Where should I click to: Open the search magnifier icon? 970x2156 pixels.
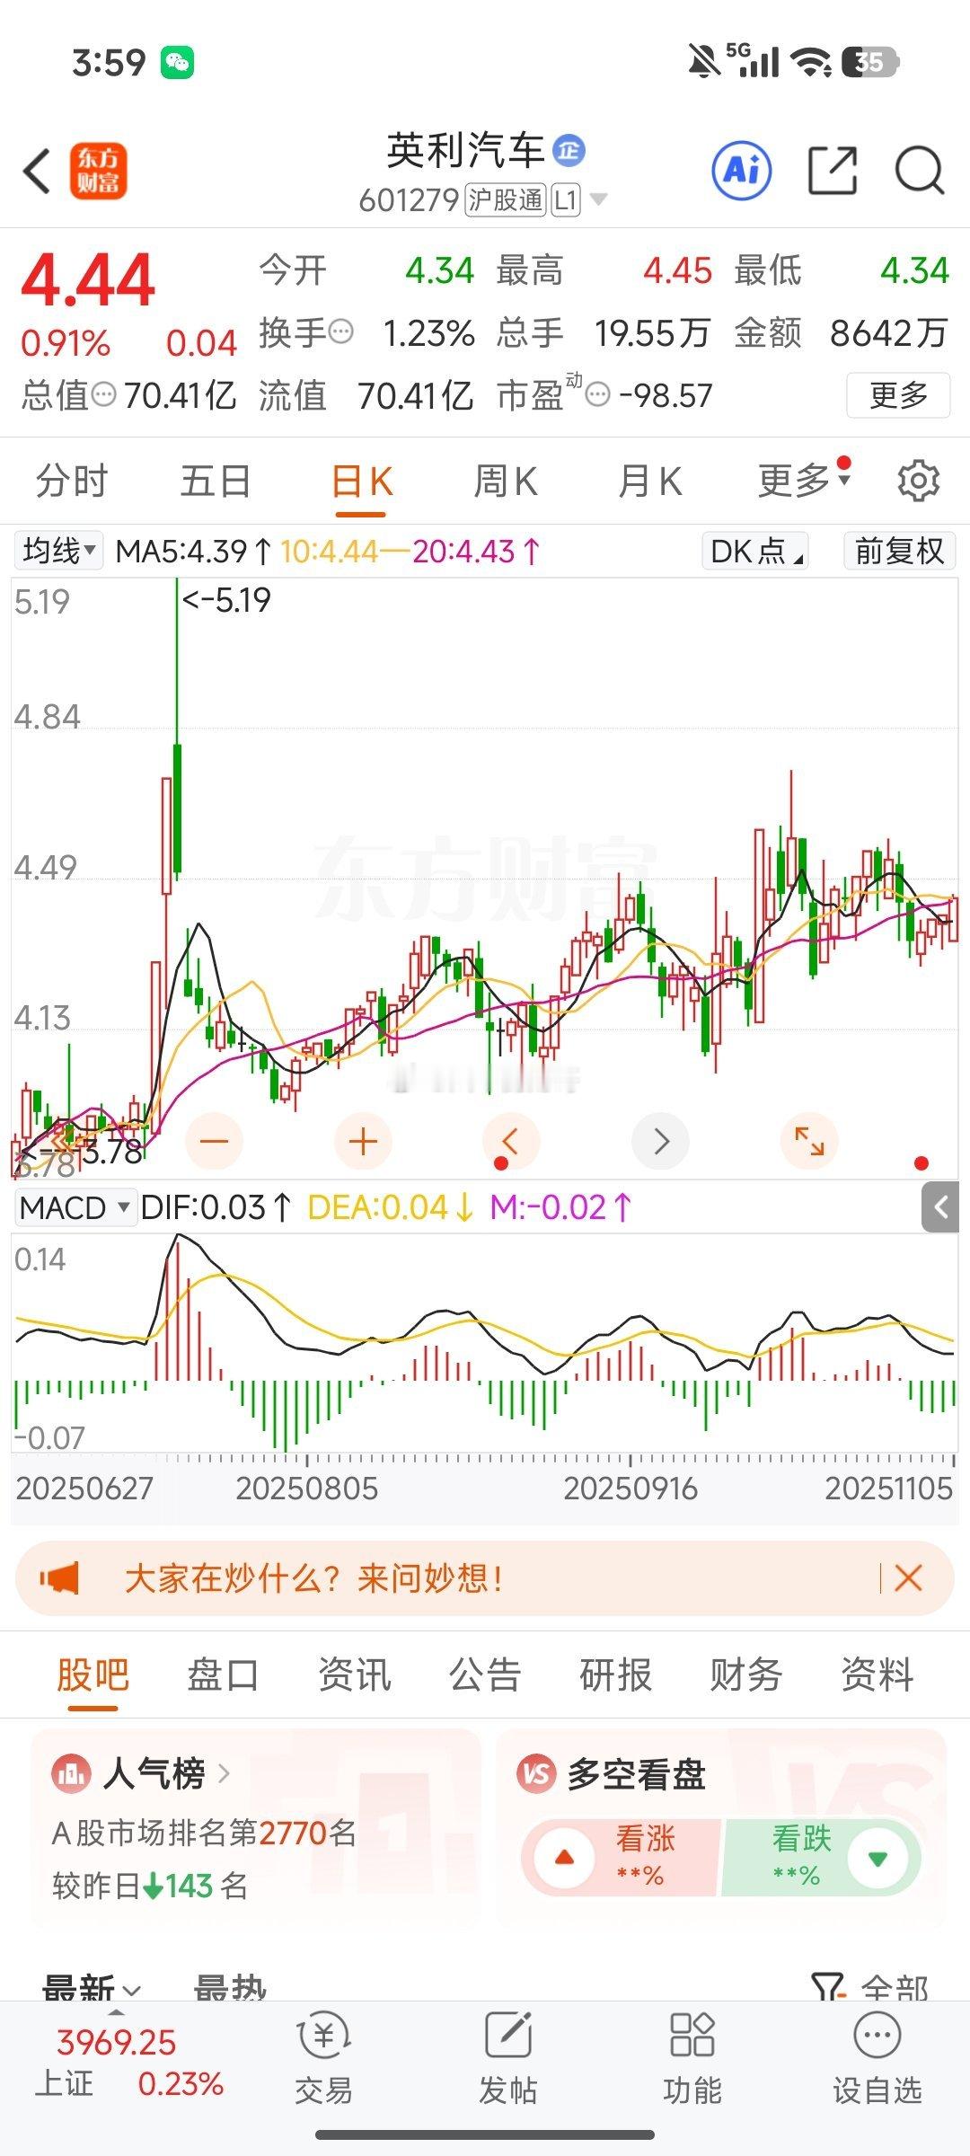click(x=920, y=170)
